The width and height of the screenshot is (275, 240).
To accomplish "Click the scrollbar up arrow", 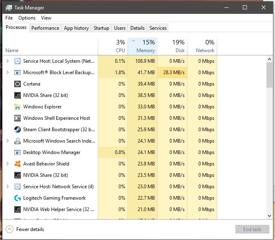I will [269, 59].
